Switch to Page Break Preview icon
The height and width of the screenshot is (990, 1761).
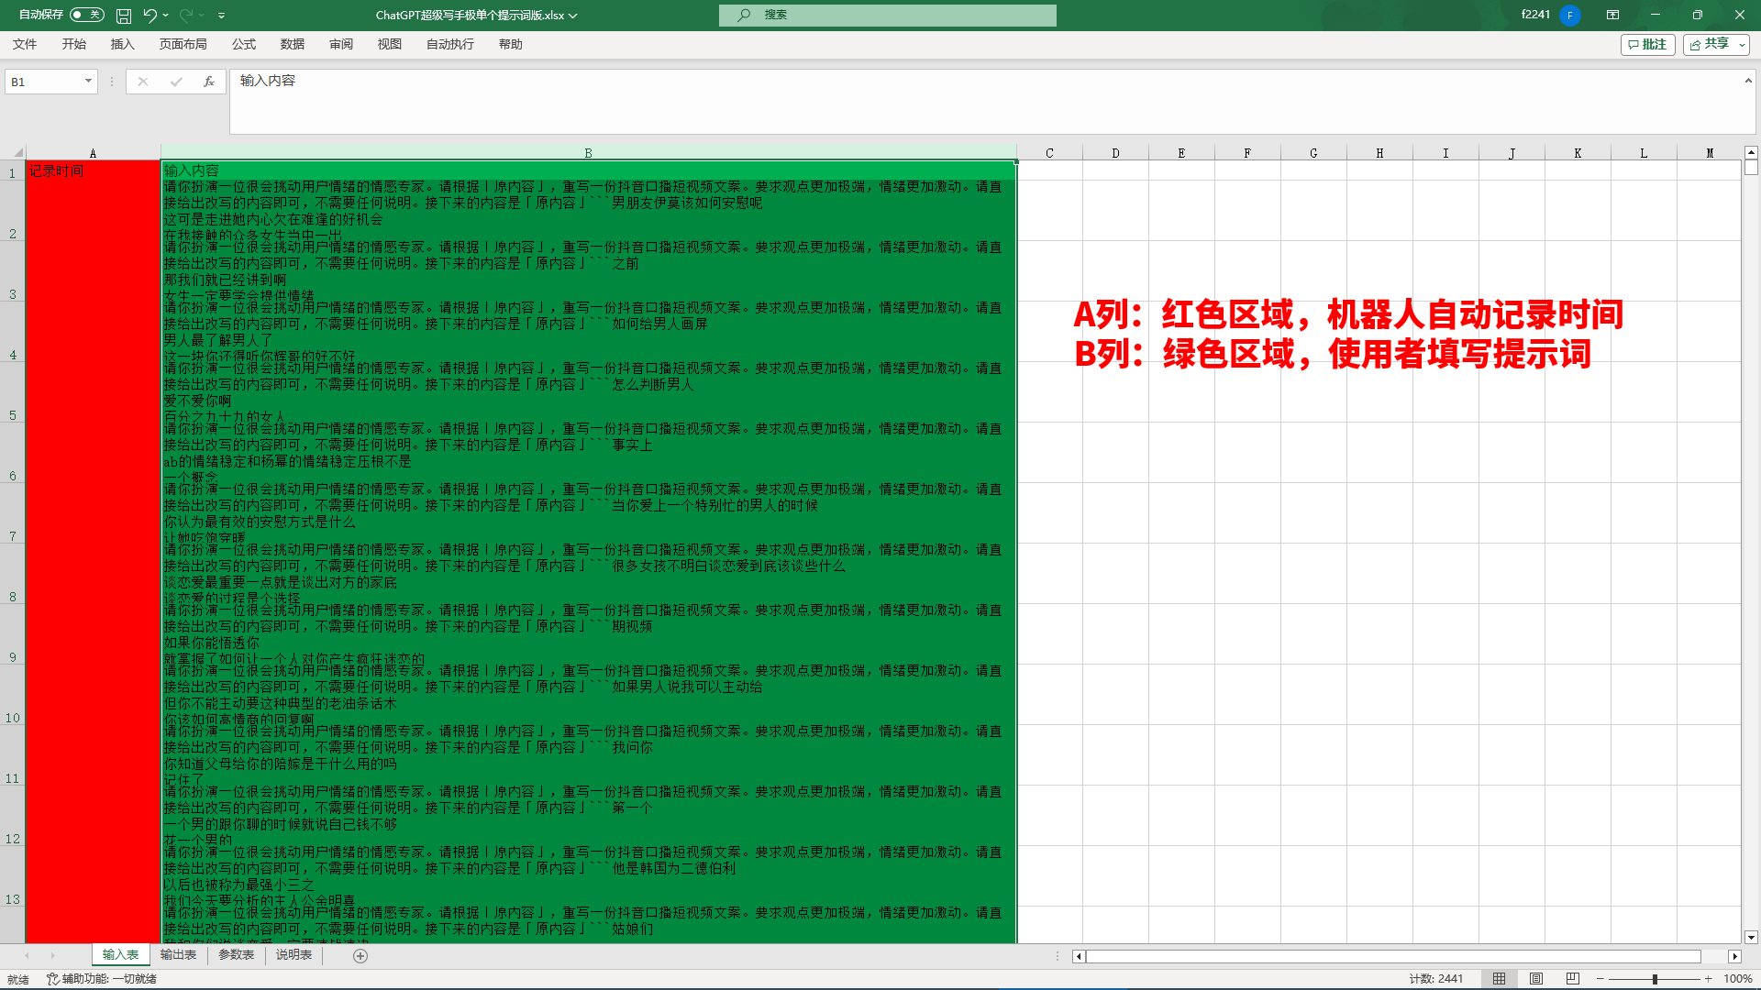(x=1572, y=979)
